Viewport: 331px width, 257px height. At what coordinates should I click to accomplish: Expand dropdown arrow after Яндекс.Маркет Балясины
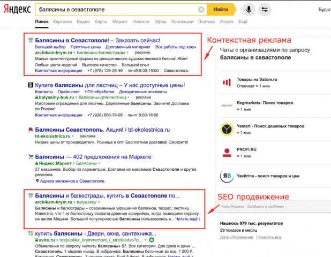99,163
